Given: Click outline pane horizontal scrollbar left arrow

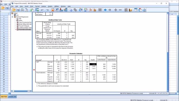Looking at the screenshot, I should 12,91.
